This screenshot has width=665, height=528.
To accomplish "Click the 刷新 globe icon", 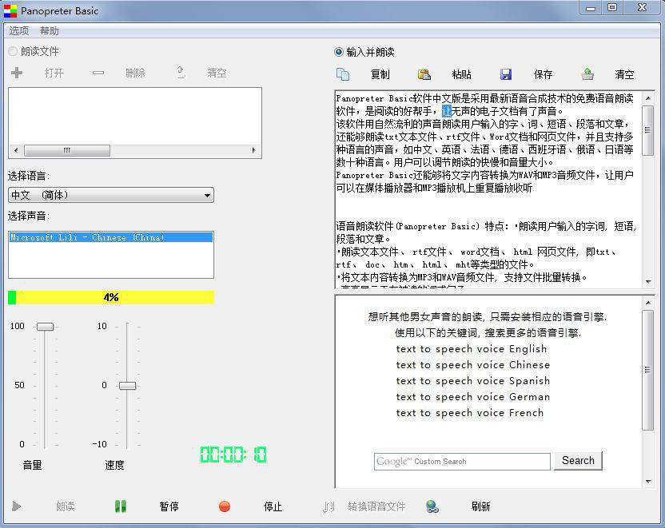I will 432,506.
